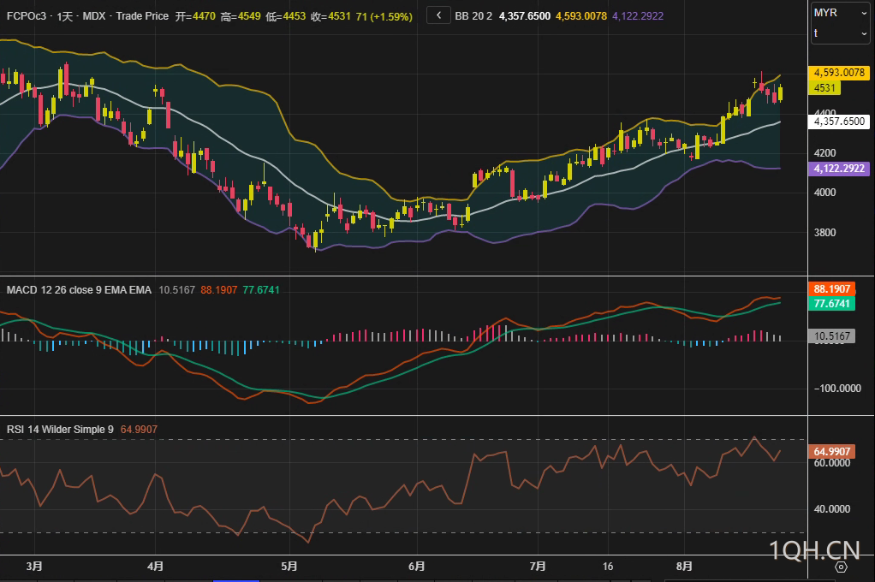
Task: Select the BB 20 2 indicator label
Action: [x=473, y=16]
